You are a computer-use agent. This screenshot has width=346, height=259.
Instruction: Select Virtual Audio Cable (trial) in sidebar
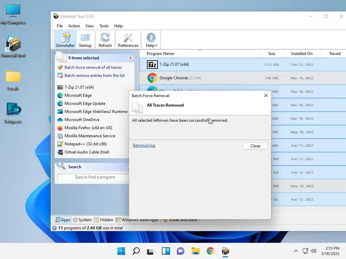[x=87, y=152]
